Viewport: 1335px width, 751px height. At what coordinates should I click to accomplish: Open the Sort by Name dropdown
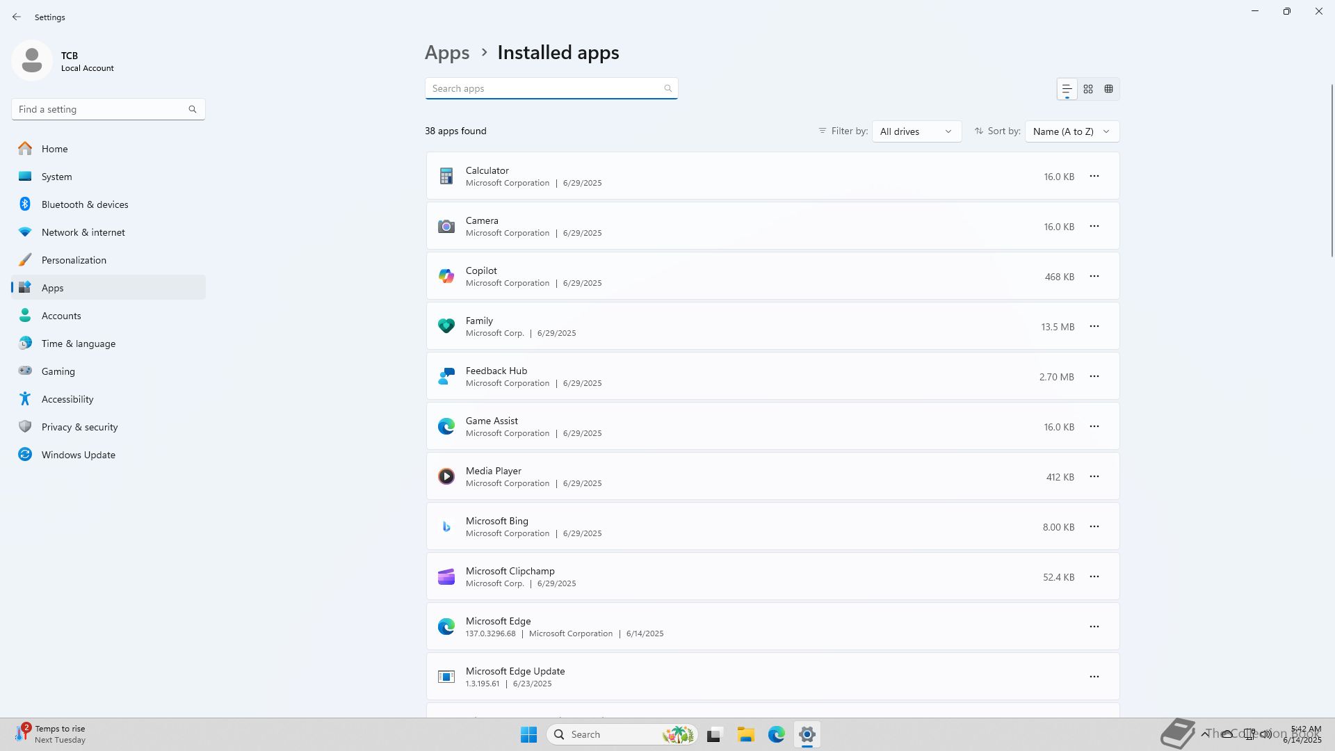(1071, 131)
